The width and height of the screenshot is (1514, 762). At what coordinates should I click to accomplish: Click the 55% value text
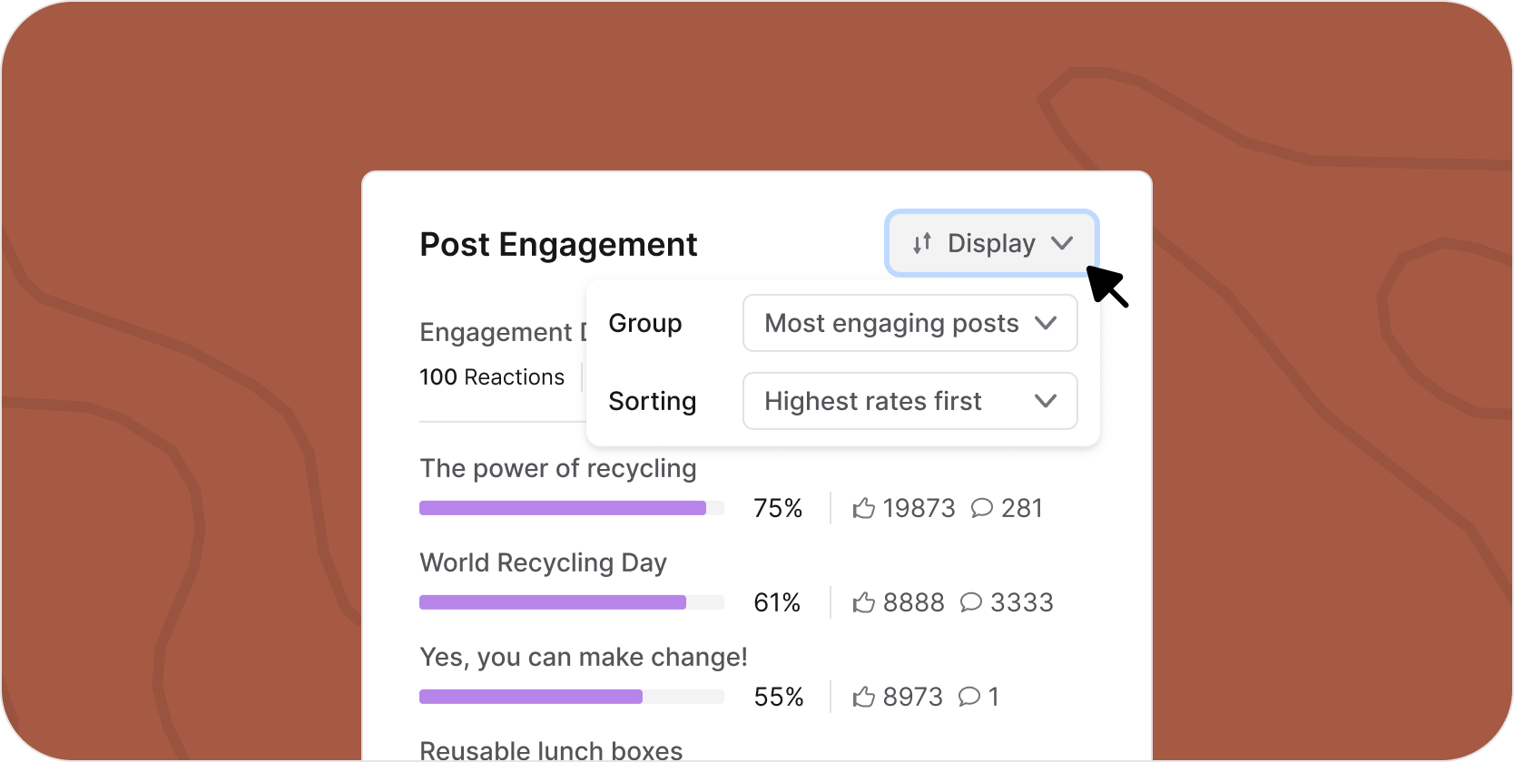click(779, 698)
